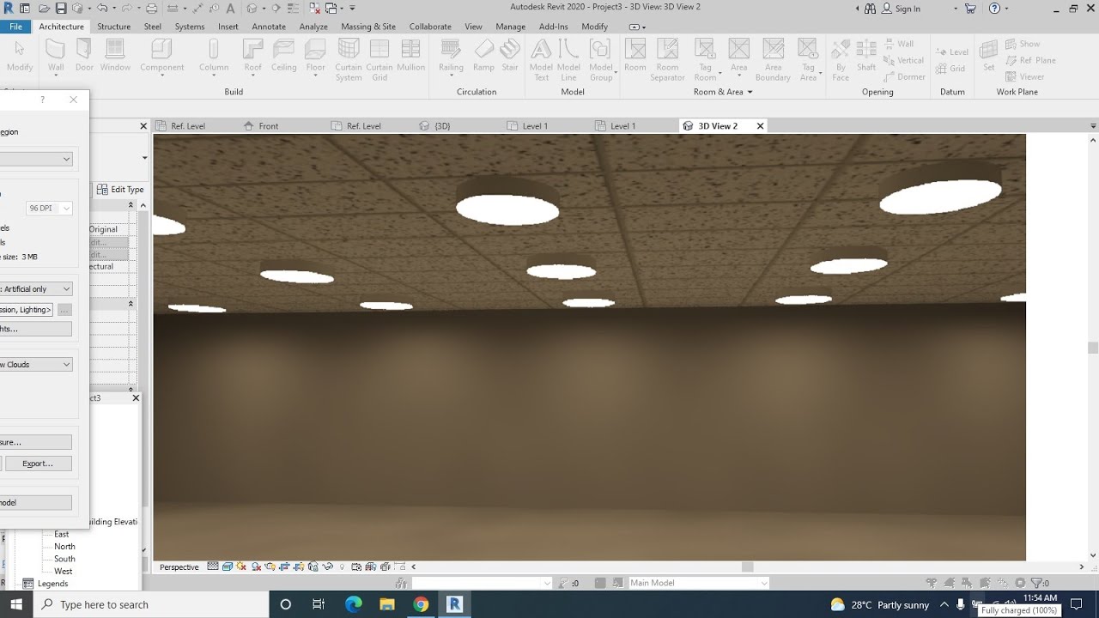The height and width of the screenshot is (618, 1099).
Task: Select the Model Text tool
Action: (x=542, y=60)
